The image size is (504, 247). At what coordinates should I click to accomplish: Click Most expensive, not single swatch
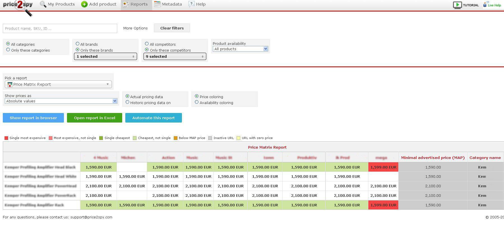[51, 138]
